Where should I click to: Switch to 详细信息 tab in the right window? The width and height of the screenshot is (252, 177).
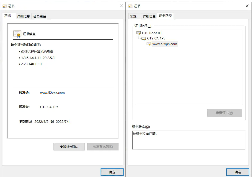(149, 16)
